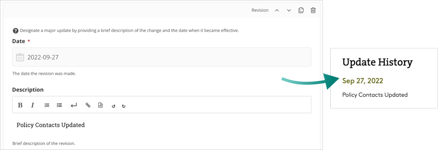The width and height of the screenshot is (438, 150).
Task: Toggle Bold formatting in Description toolbar
Action: pyautogui.click(x=20, y=105)
